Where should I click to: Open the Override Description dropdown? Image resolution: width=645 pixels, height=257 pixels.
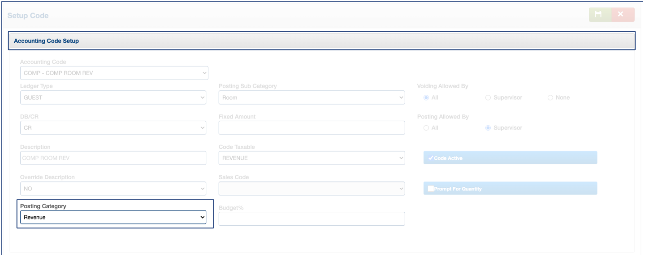point(113,189)
